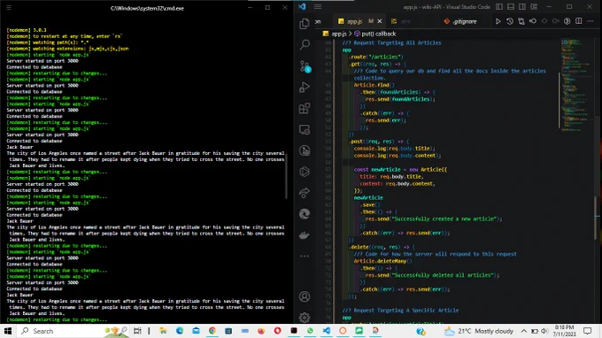602x338 pixels.
Task: Switch to the .env editor tab
Action: click(x=401, y=21)
